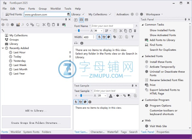
Task: Open the Font Name dropdown arrow
Action: point(90,26)
